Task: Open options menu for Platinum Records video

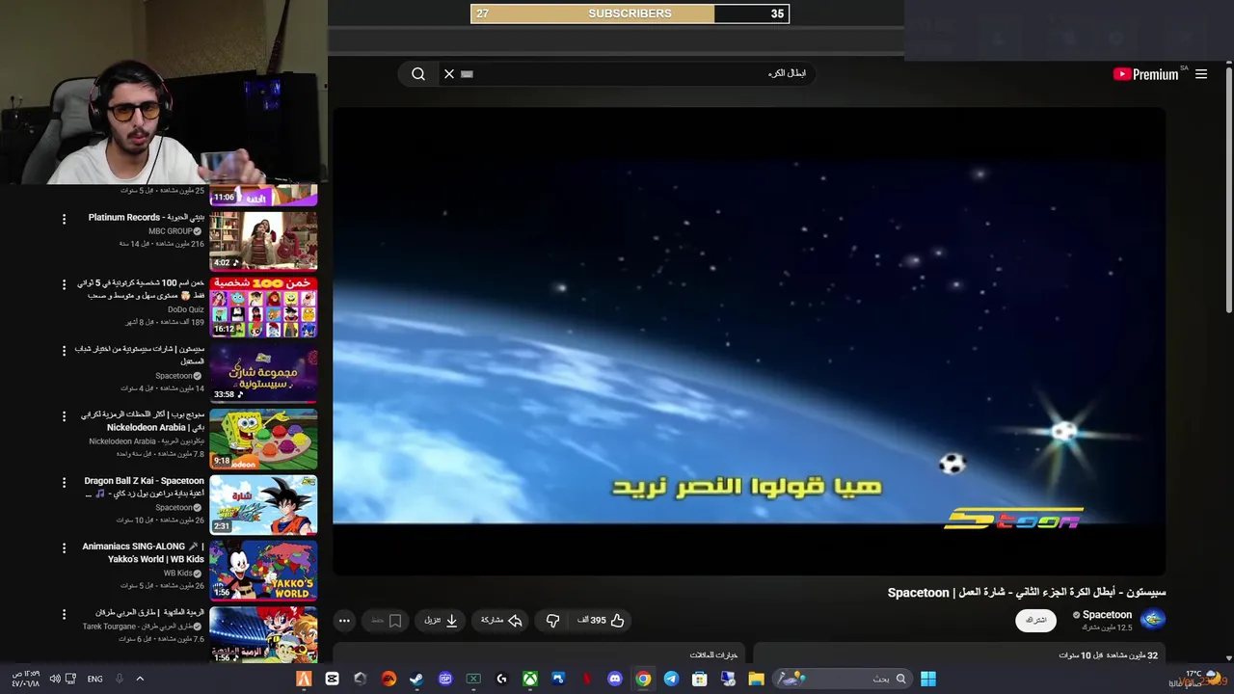Action: [x=65, y=220]
